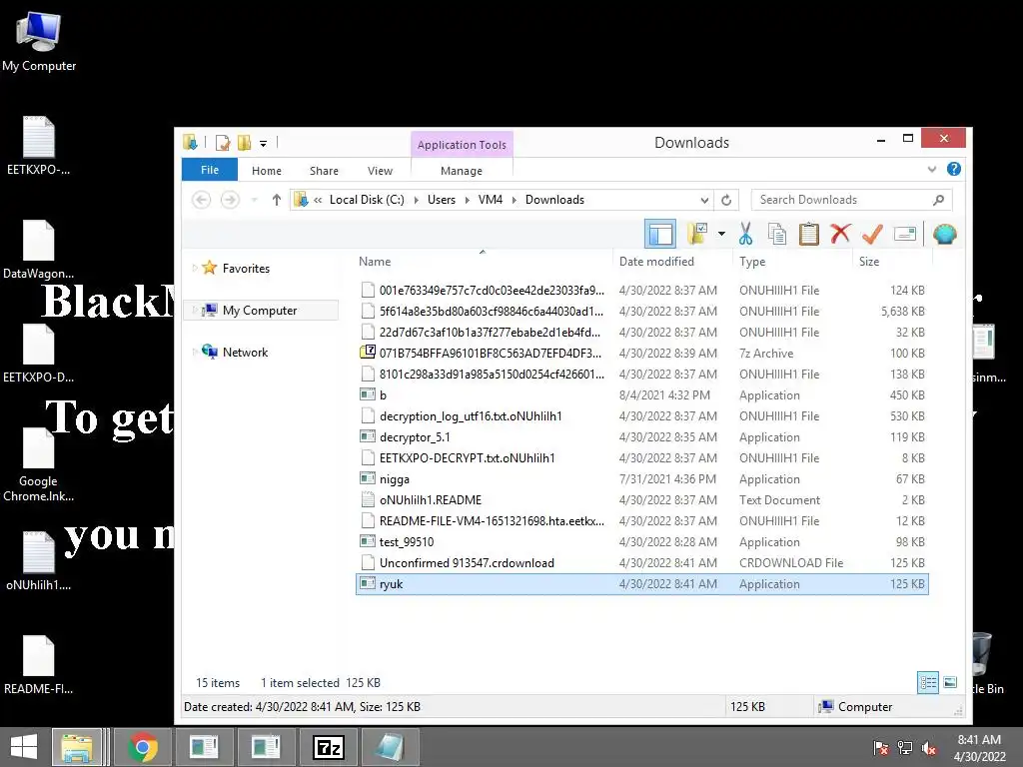Click the blue Help question mark icon
This screenshot has height=767, width=1023.
[x=954, y=169]
